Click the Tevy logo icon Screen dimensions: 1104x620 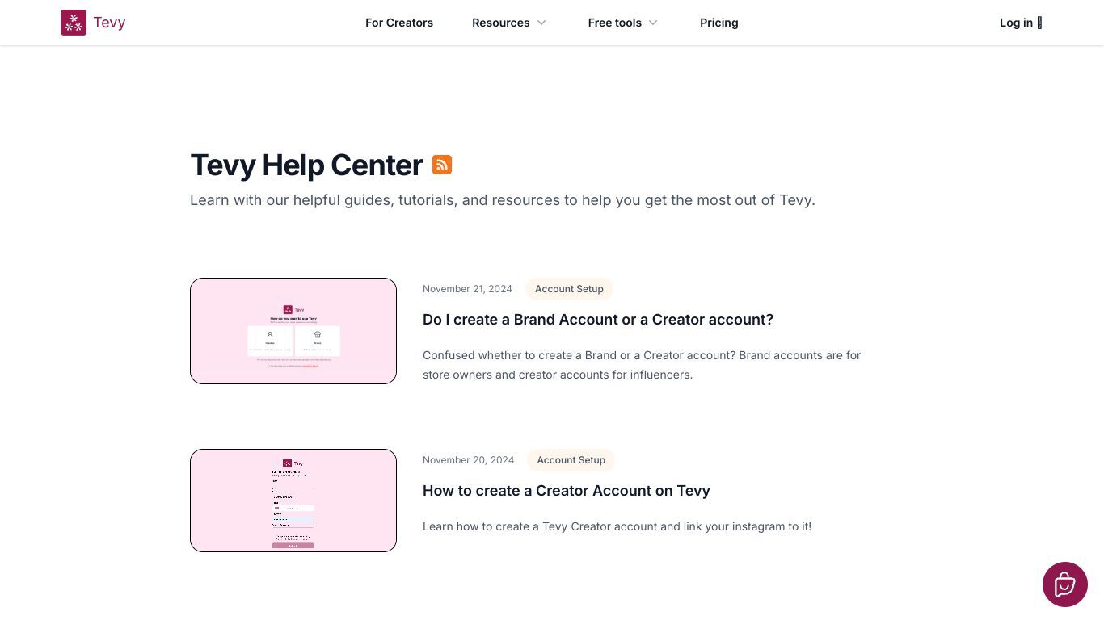(74, 23)
